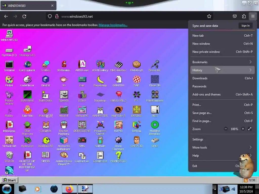This screenshot has height=194, width=259.
Task: Choose New window menu entry
Action: pos(222,43)
